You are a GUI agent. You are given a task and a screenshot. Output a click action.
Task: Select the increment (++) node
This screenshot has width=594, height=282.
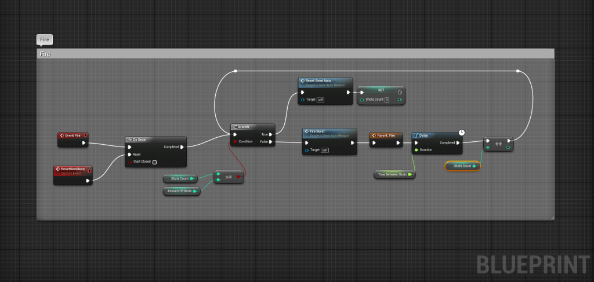(498, 144)
